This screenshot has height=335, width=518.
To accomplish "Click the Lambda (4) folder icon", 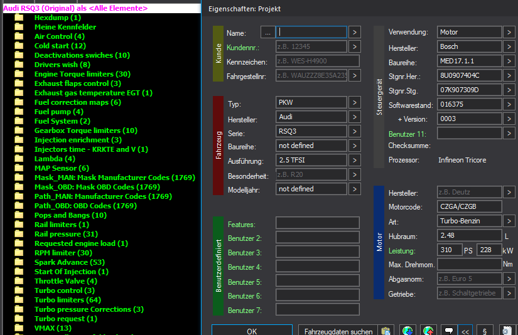I will [19, 159].
